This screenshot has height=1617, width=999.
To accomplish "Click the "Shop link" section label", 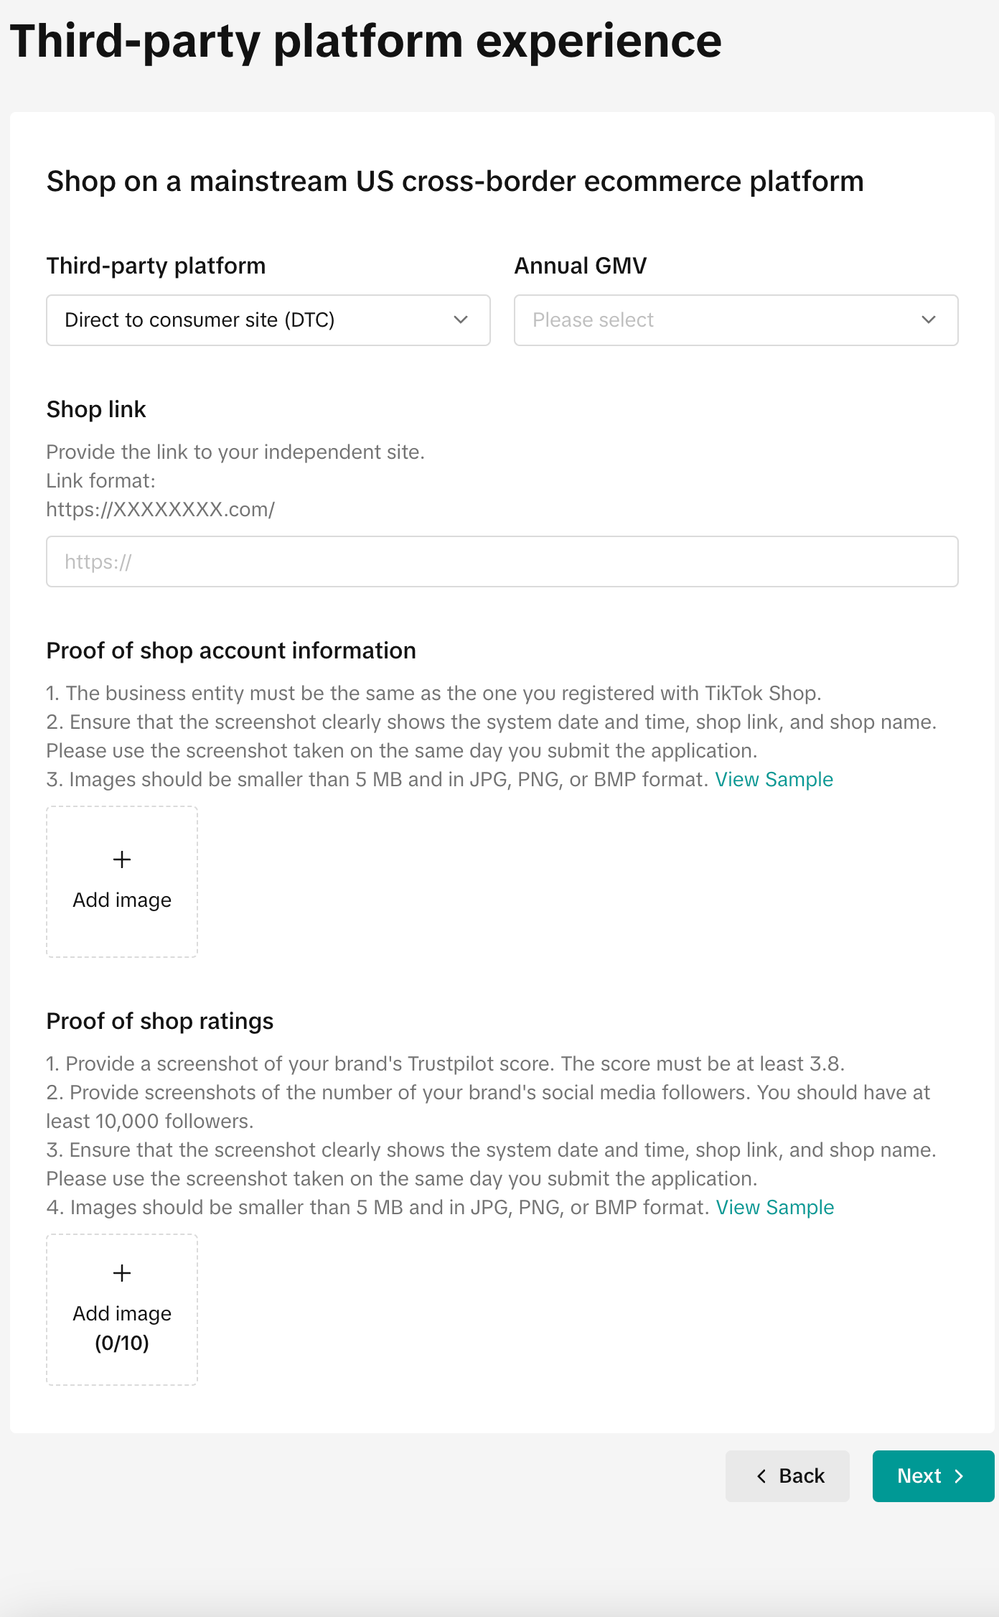I will (96, 410).
